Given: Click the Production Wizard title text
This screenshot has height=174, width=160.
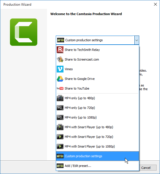Looking at the screenshot, I should pyautogui.click(x=17, y=5).
